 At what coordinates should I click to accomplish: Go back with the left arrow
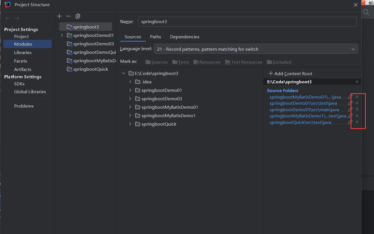[x=8, y=18]
